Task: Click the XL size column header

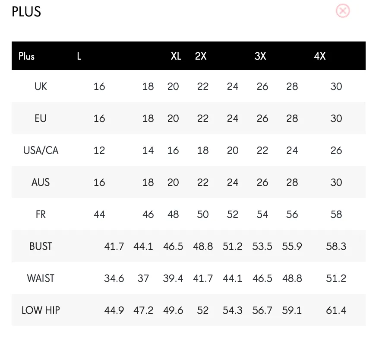Action: pyautogui.click(x=176, y=56)
